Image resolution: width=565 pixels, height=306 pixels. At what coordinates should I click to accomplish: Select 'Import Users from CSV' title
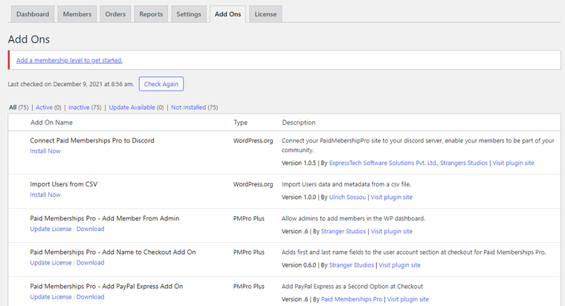click(63, 184)
